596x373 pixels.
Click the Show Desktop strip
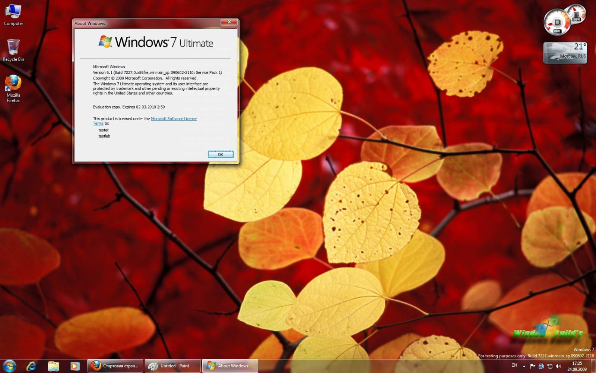coord(593,366)
